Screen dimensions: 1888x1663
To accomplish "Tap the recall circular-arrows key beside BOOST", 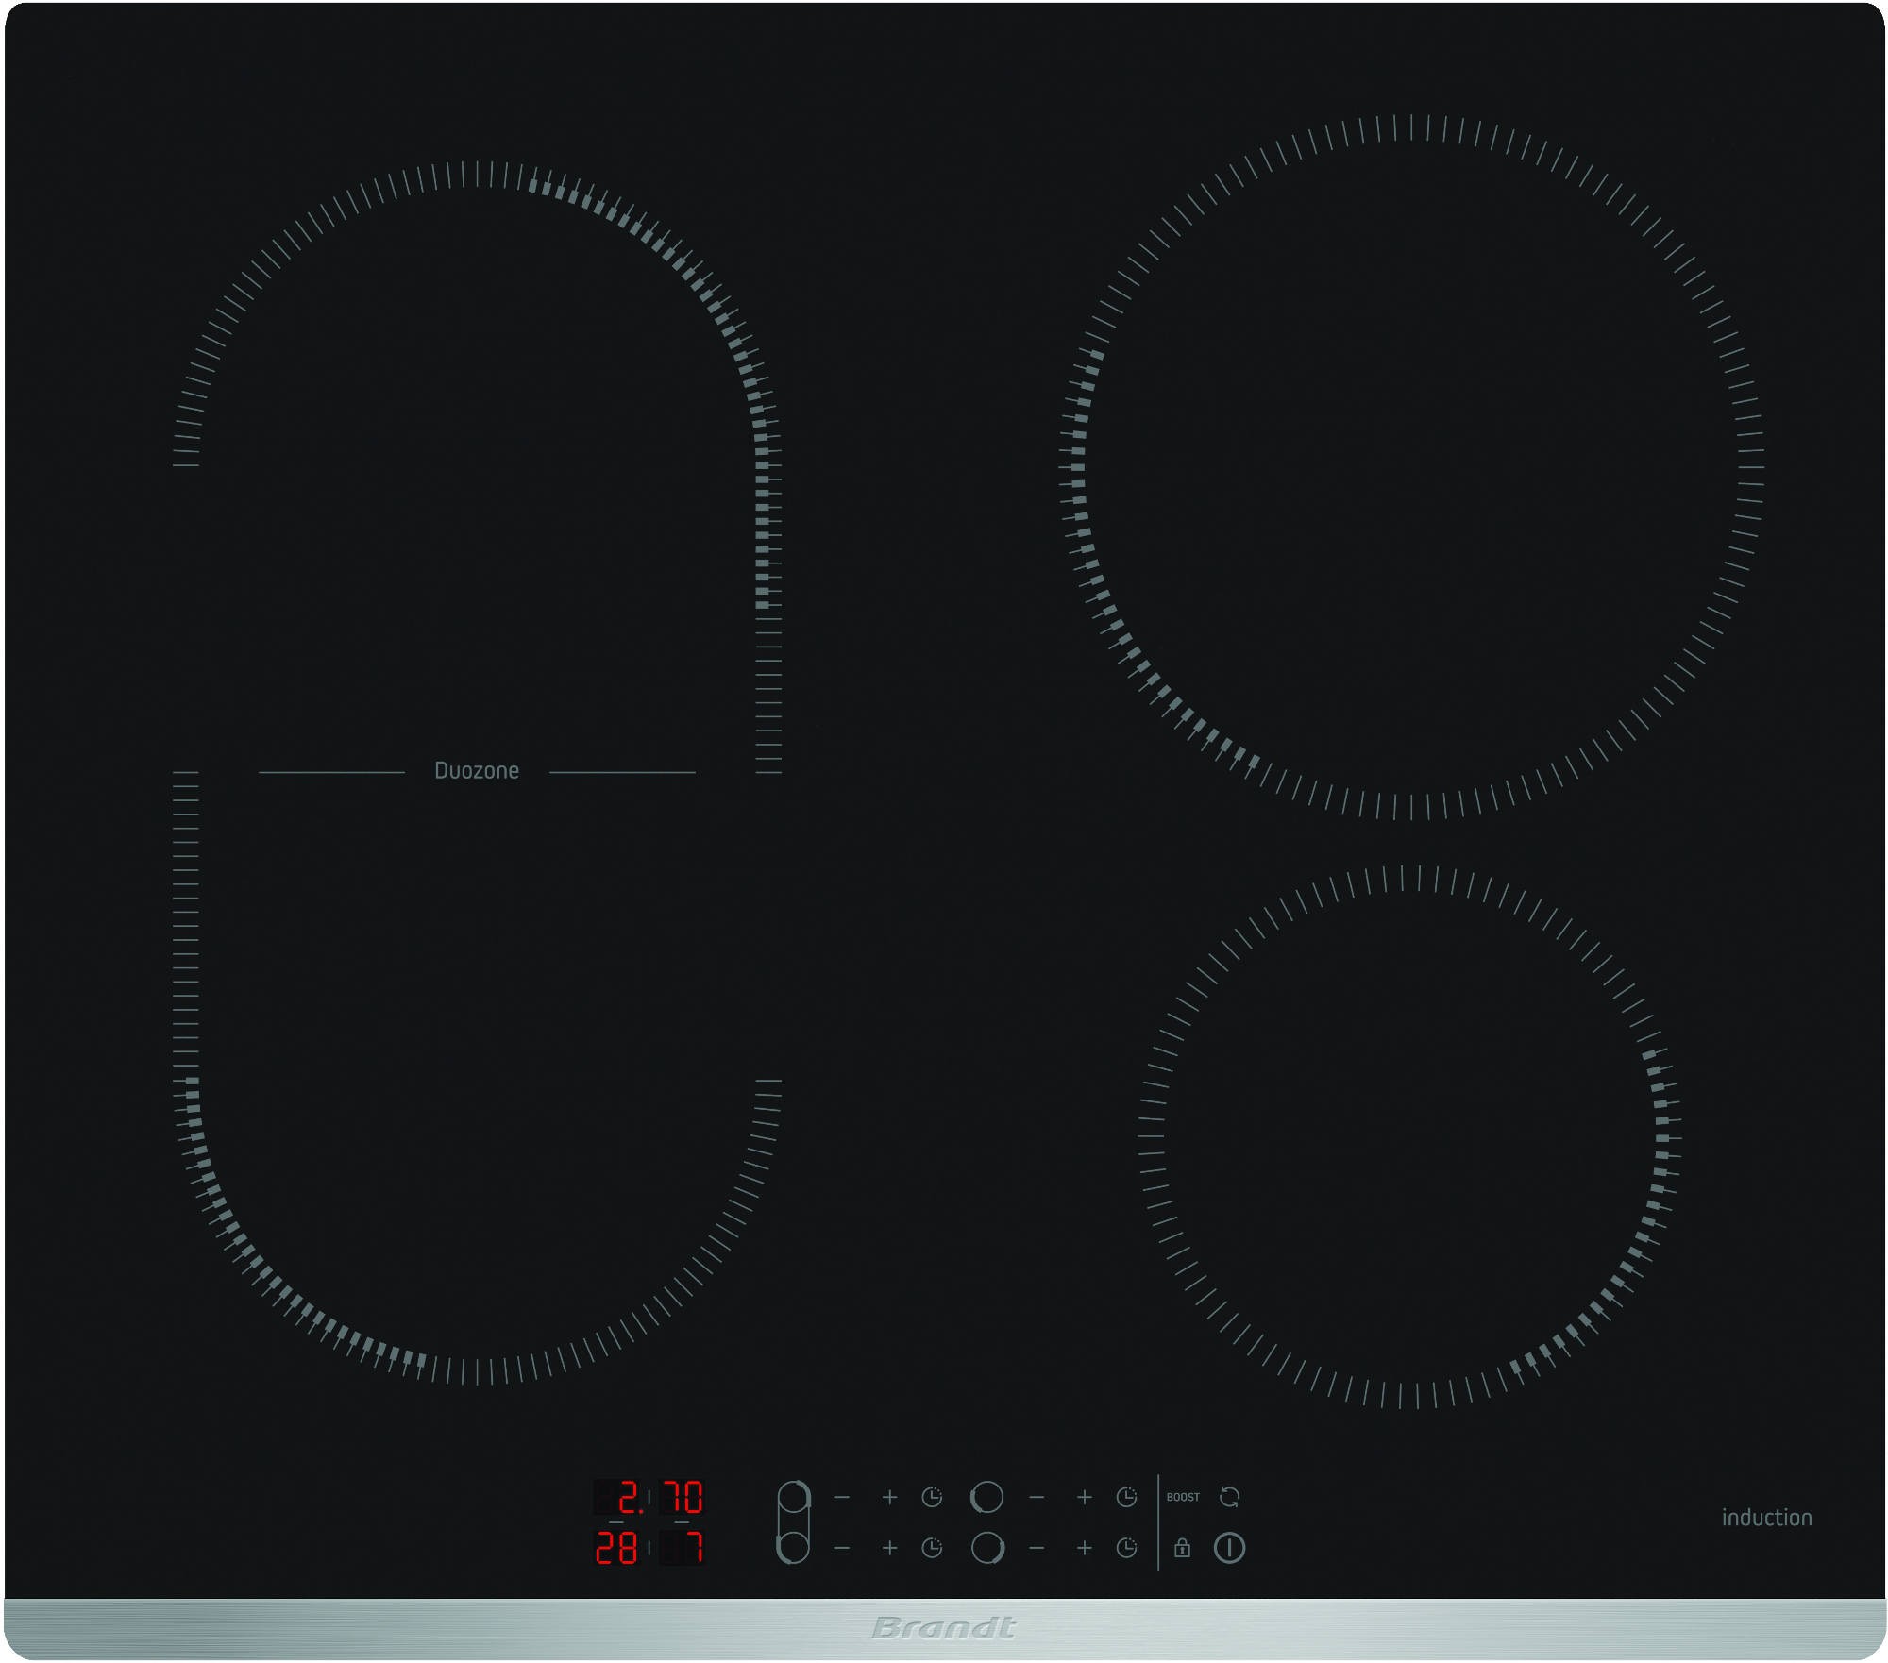I will tap(1229, 1497).
